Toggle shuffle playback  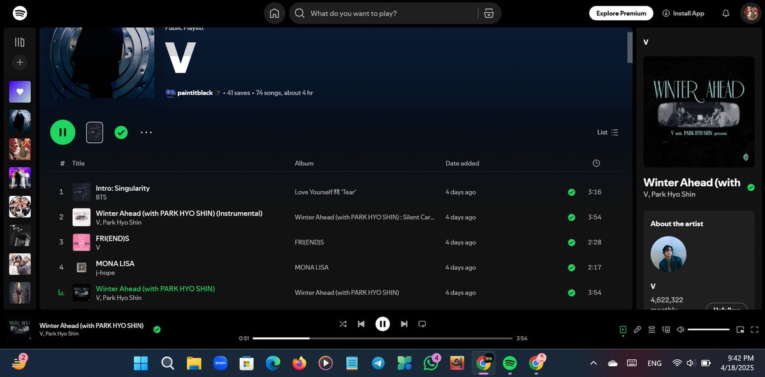(x=343, y=324)
